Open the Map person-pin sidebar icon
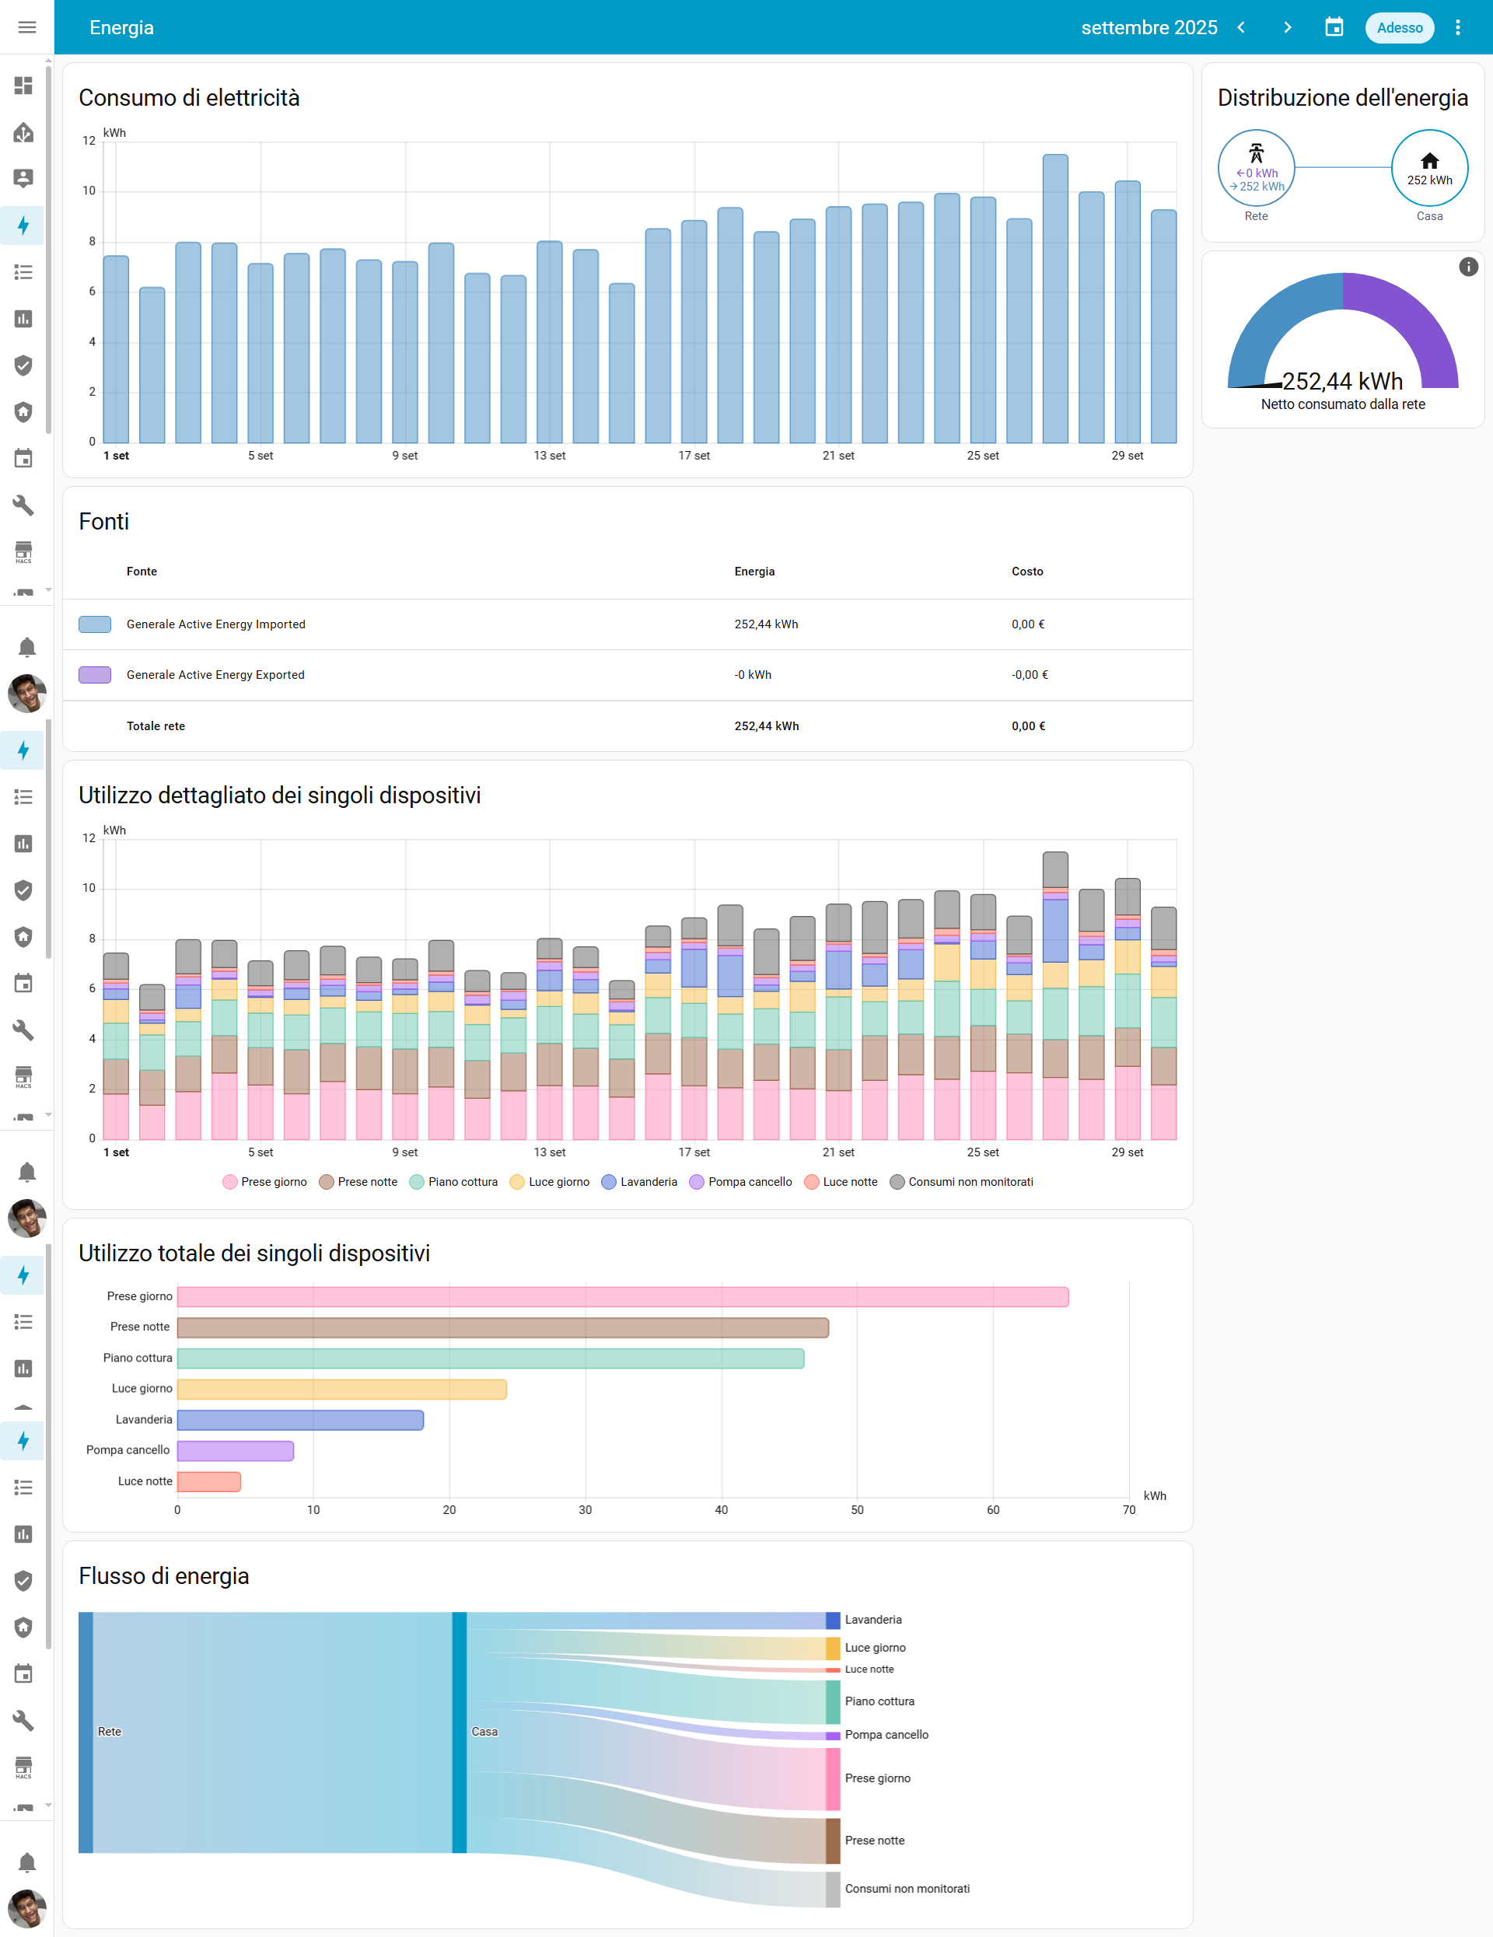The image size is (1493, 1937). coord(24,178)
